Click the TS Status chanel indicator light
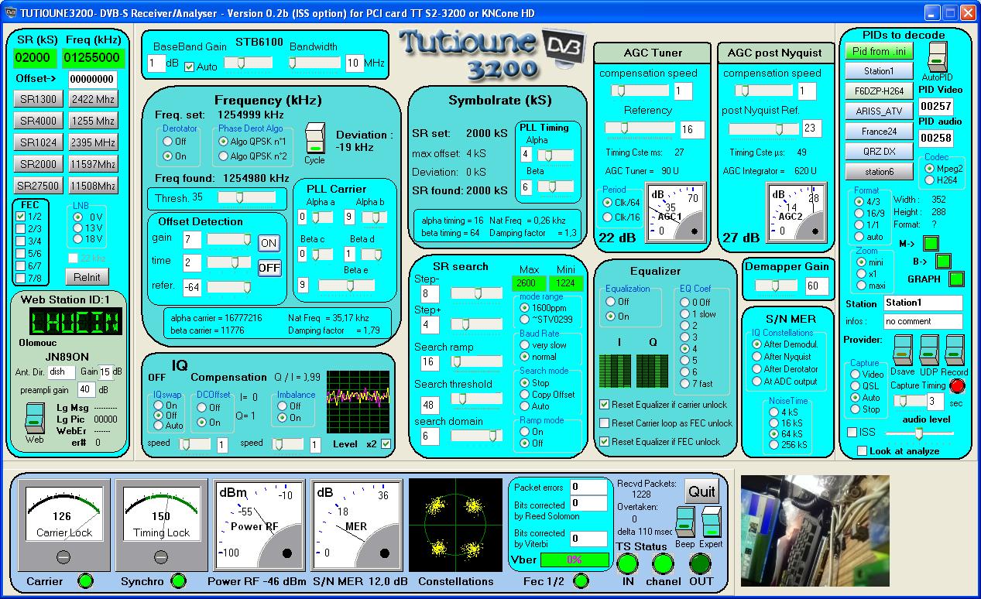The height and width of the screenshot is (599, 981). point(662,564)
